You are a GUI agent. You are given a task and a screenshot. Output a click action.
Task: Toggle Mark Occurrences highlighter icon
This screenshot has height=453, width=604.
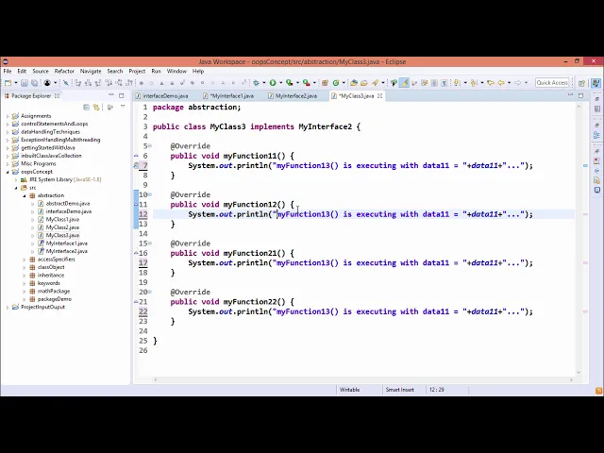pos(404,82)
